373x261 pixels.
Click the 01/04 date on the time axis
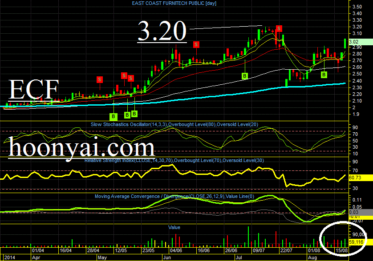pyautogui.click(x=38, y=250)
